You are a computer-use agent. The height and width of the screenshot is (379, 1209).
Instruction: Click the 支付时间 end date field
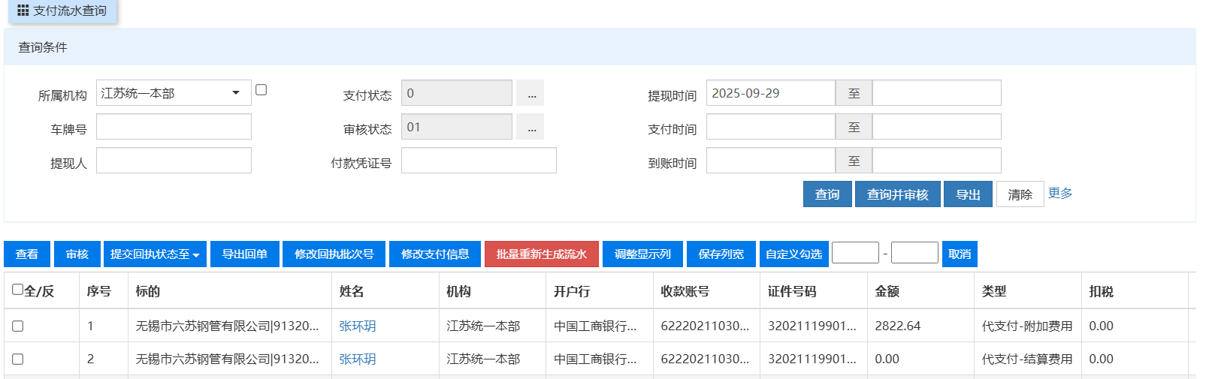coord(937,127)
